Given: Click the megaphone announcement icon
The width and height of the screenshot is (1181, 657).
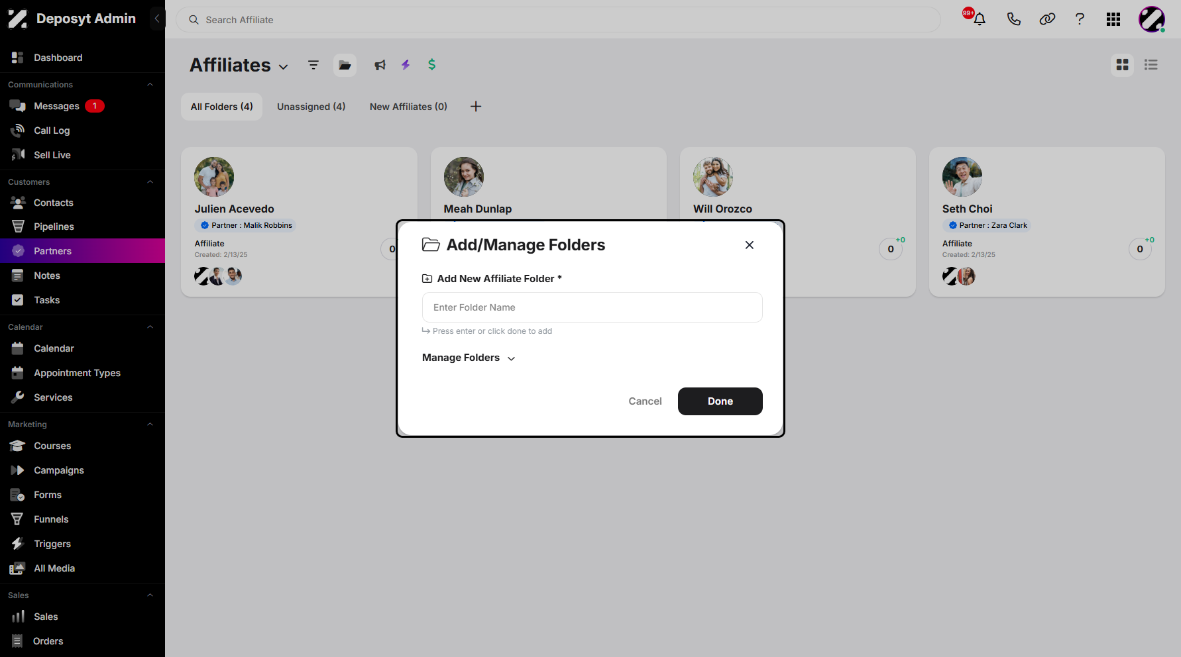Looking at the screenshot, I should 380,65.
